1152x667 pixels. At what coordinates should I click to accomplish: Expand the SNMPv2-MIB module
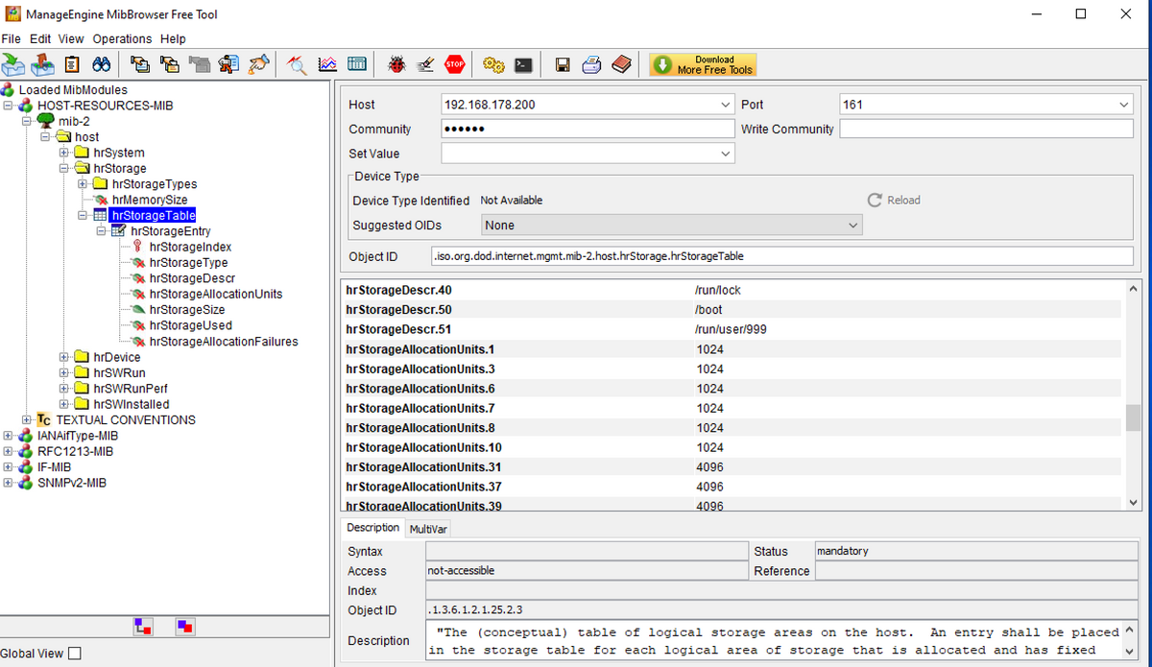(9, 483)
